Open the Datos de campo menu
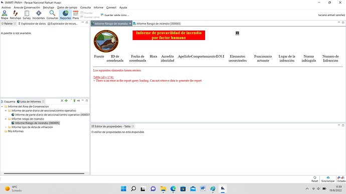The image size is (346, 194). coord(67,7)
